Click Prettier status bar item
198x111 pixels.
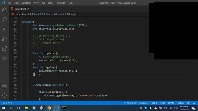coord(180,103)
